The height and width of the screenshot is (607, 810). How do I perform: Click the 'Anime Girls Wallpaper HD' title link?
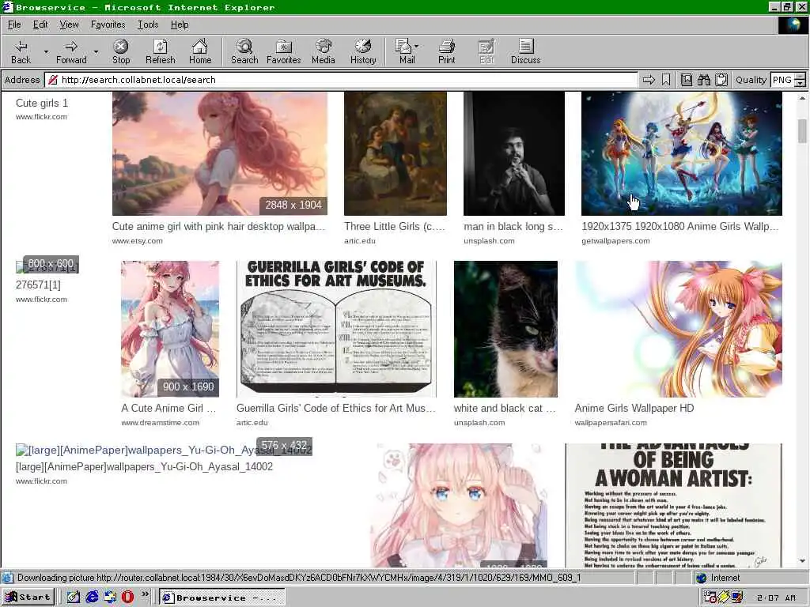[634, 409]
